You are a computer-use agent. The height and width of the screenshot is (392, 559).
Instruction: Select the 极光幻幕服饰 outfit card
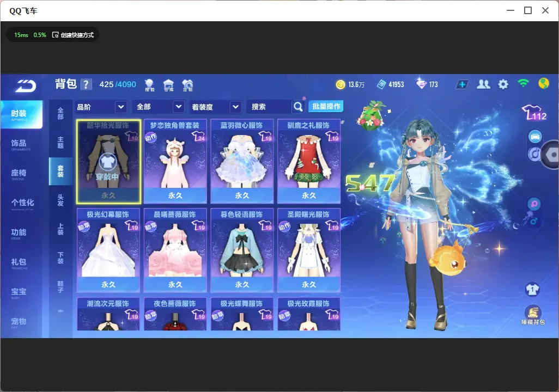pyautogui.click(x=108, y=250)
